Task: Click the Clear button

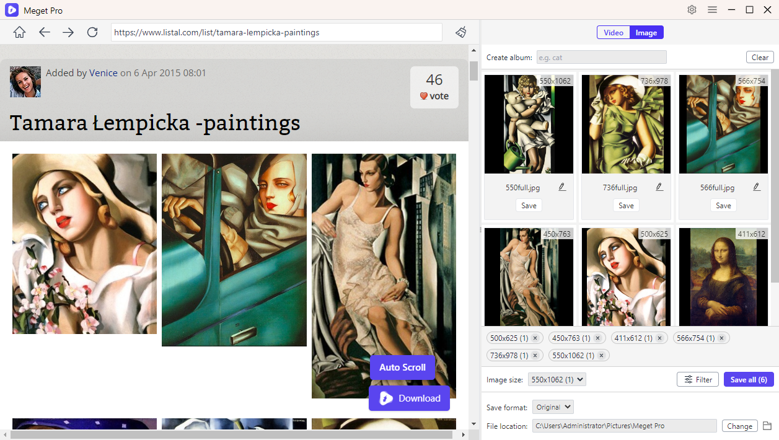Action: click(760, 57)
